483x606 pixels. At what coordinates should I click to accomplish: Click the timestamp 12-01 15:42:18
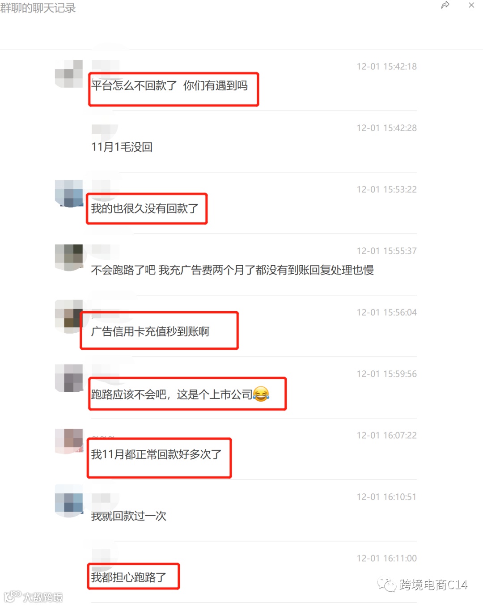pyautogui.click(x=386, y=67)
